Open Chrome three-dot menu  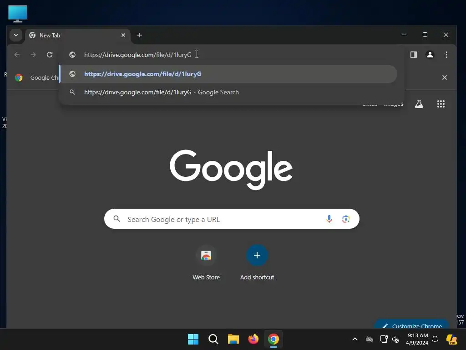(446, 55)
